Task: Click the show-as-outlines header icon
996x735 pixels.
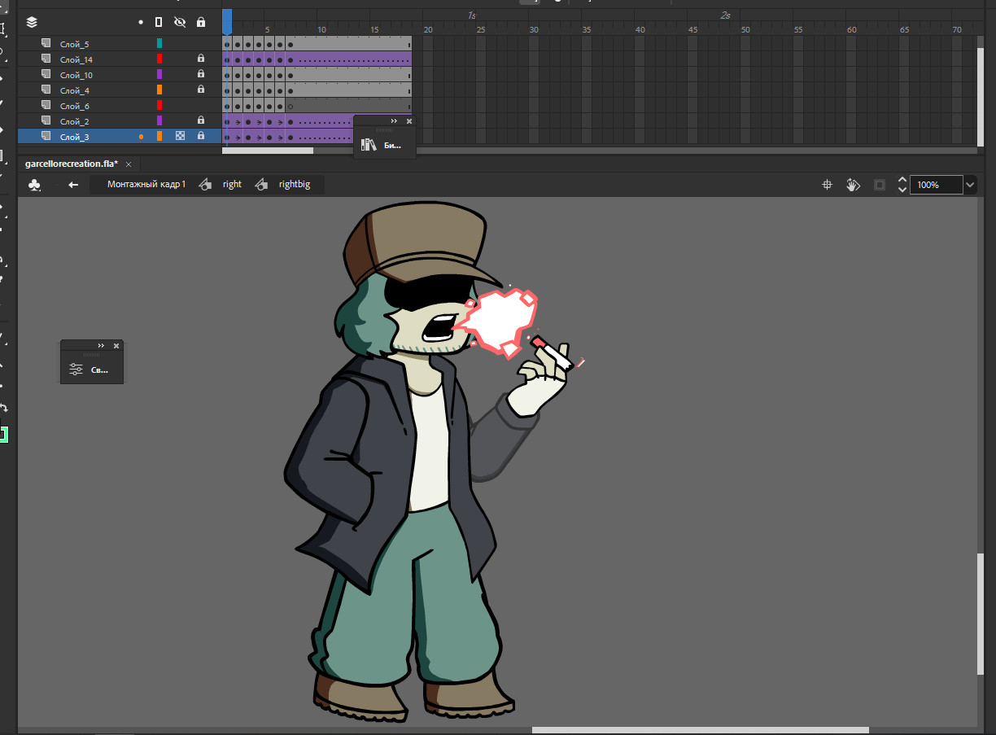Action: (x=159, y=22)
